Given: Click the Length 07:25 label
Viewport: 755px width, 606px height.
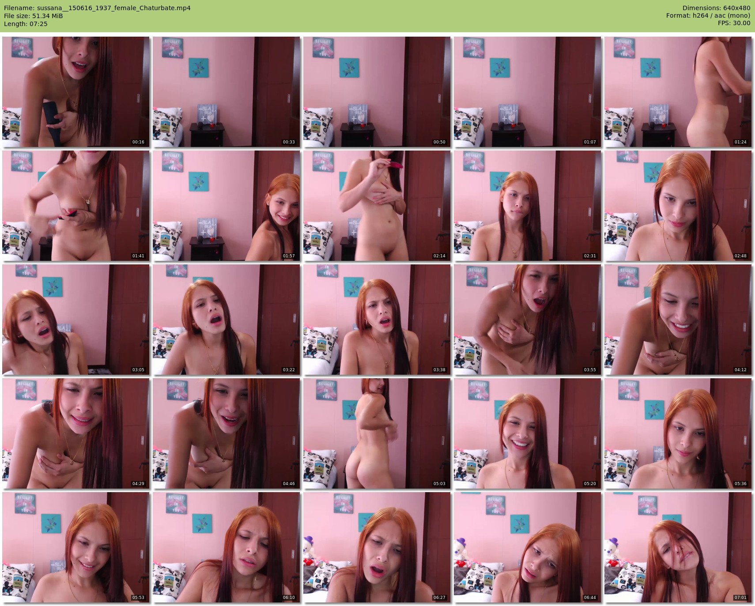Looking at the screenshot, I should [x=26, y=24].
